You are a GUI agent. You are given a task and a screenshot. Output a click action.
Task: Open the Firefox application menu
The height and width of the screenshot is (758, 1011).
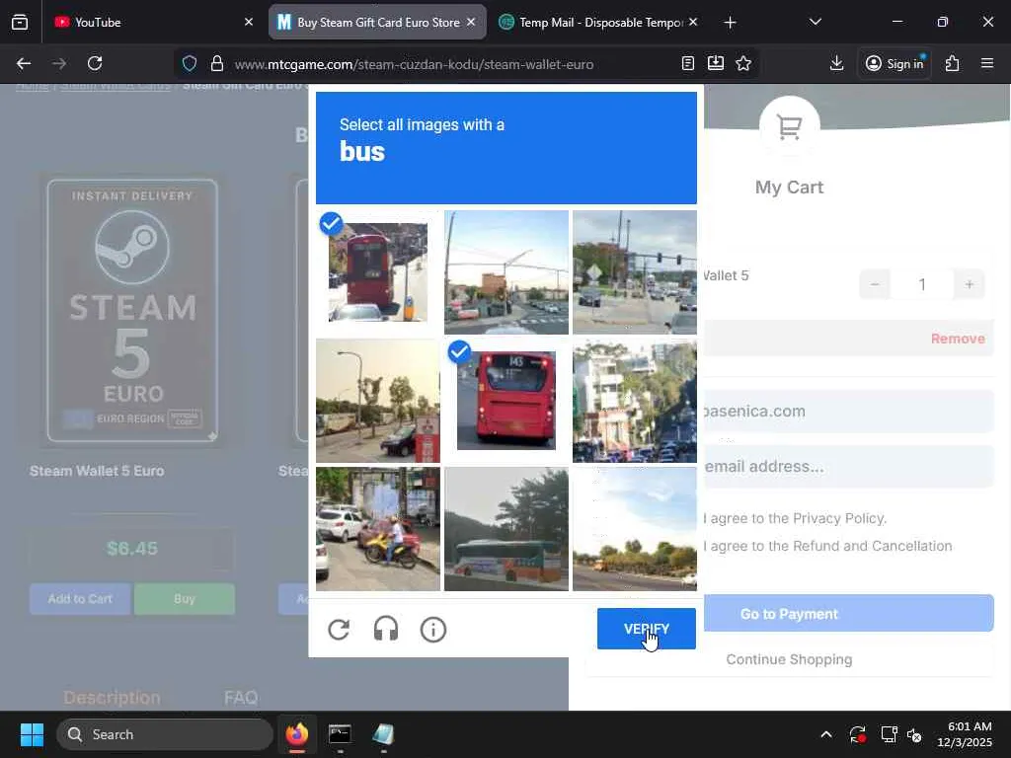coord(987,63)
